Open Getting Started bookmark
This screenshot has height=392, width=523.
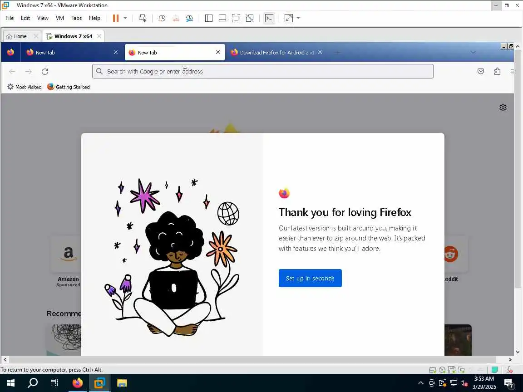[69, 87]
